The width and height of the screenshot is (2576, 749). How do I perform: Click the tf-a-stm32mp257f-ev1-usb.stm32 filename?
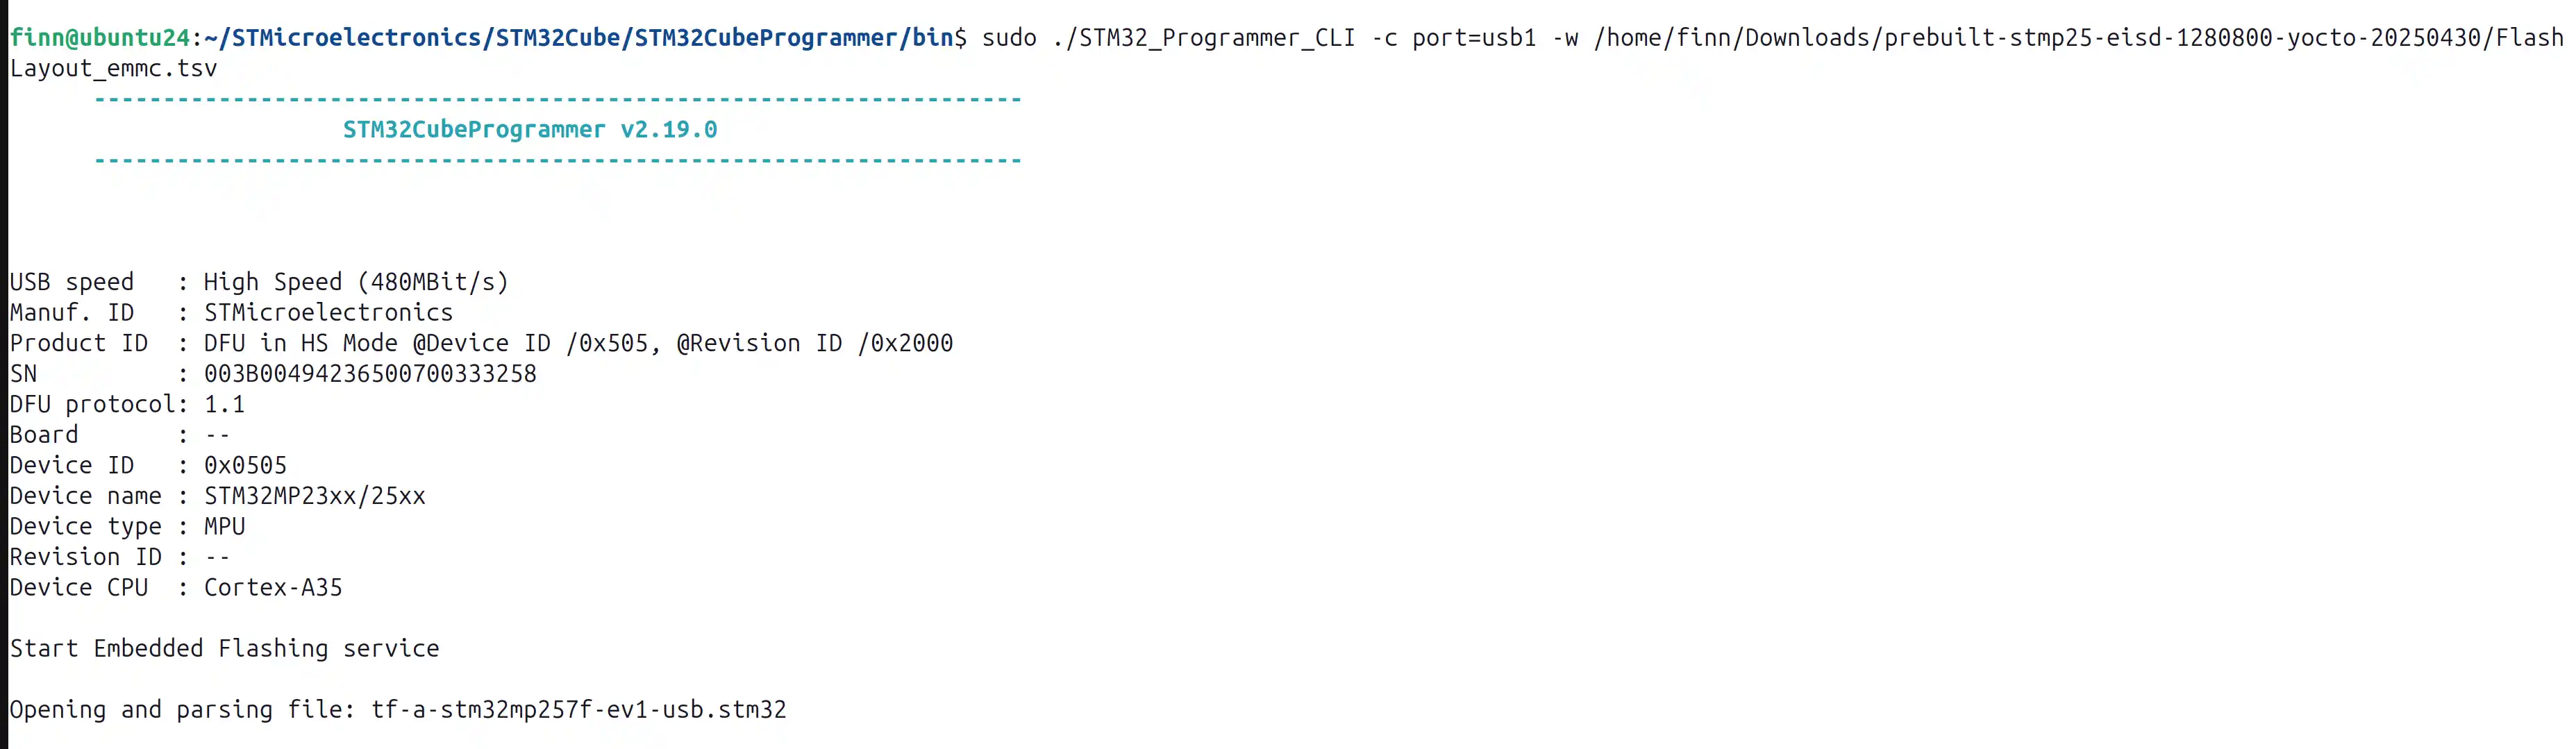pyautogui.click(x=578, y=710)
